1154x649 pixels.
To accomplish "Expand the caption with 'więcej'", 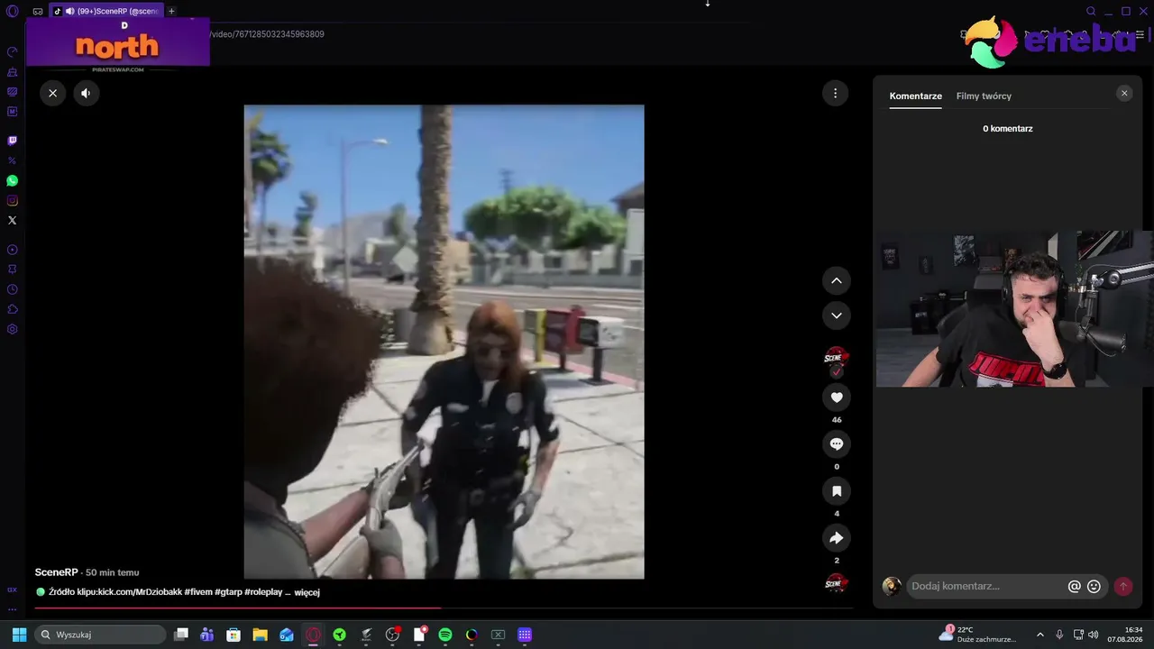I will click(307, 592).
